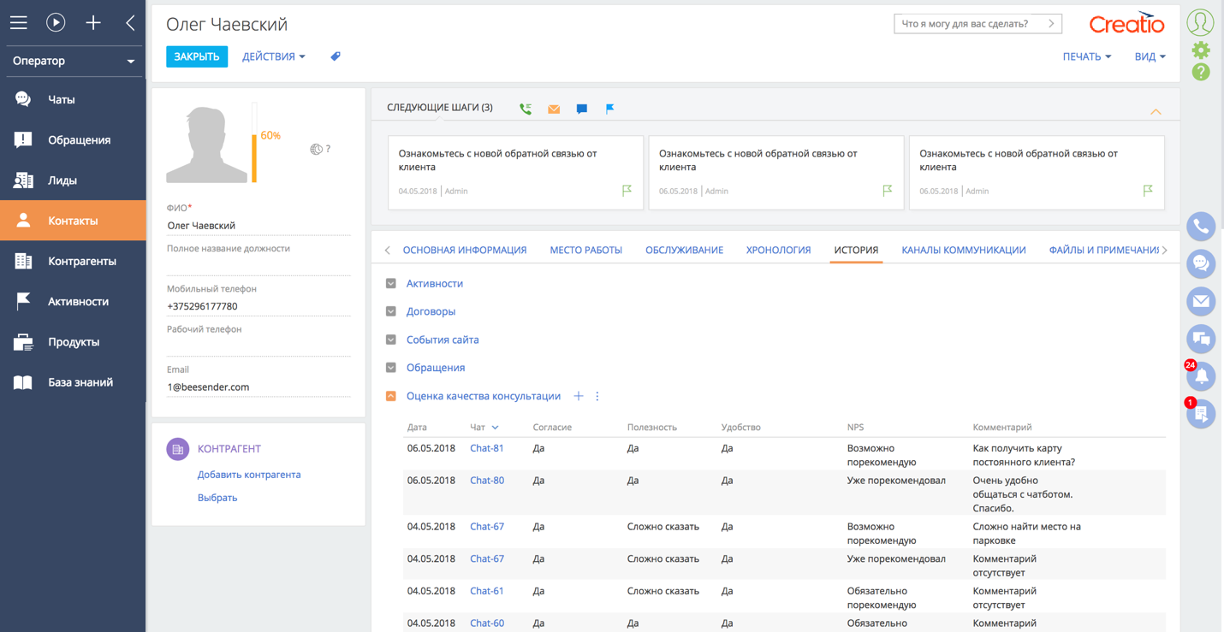1224x632 pixels.
Task: Expand the Договоры section
Action: [x=391, y=311]
